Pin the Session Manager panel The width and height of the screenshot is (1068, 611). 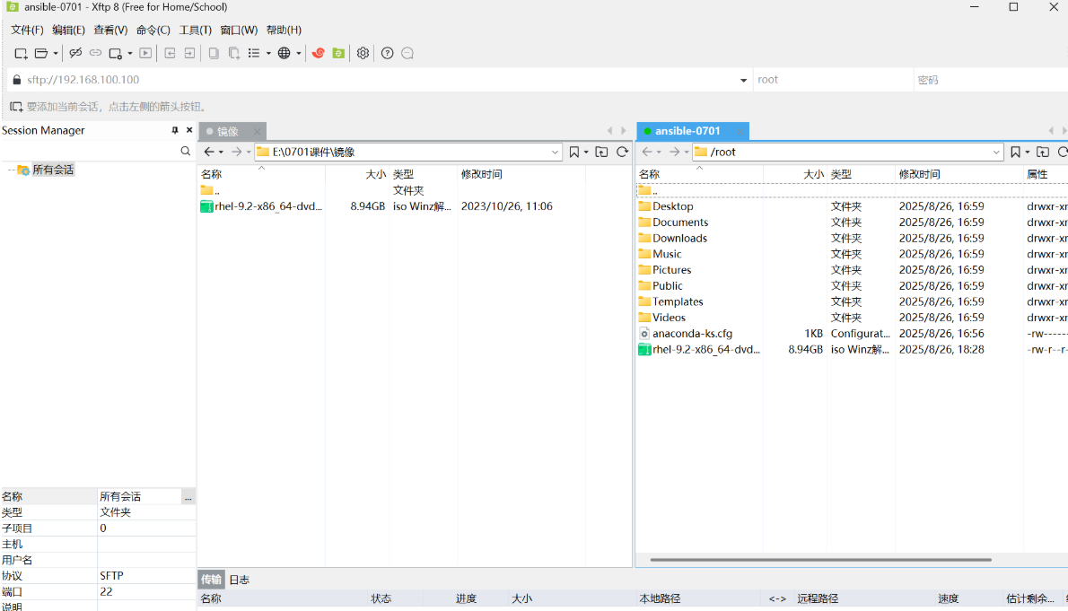175,130
